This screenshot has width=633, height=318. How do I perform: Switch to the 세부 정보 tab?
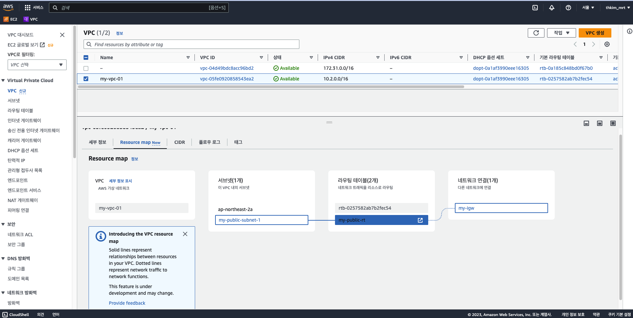98,142
